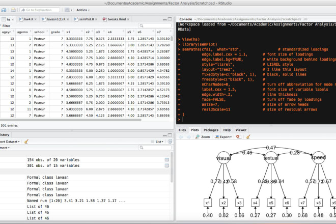336x224 pixels.
Task: Open the List view dropdown in Environment
Action: 157,142
